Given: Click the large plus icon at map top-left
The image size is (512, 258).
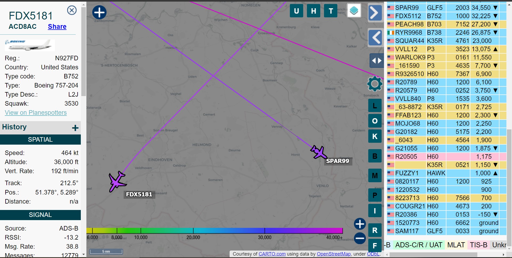Looking at the screenshot, I should coord(99,12).
